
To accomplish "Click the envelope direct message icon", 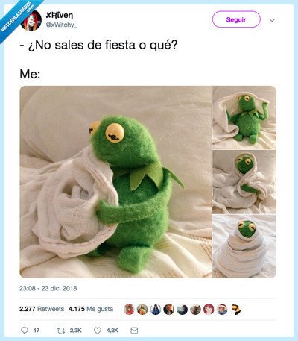I will pos(134,331).
